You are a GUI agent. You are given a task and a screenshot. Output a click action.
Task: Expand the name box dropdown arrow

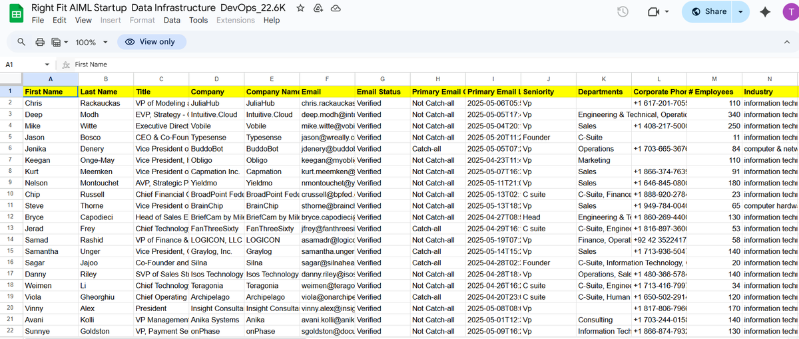(x=47, y=64)
